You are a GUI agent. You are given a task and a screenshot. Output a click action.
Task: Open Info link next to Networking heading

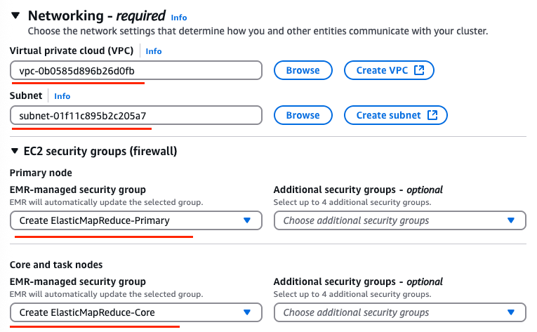pos(179,18)
